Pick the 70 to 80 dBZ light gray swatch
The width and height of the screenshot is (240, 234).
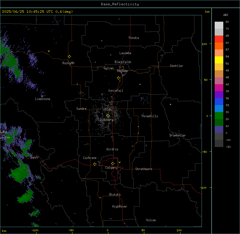click(219, 25)
